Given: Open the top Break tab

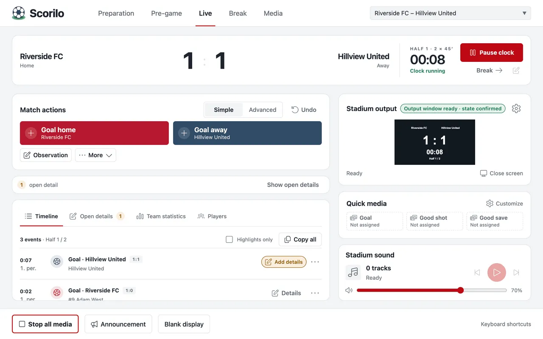Looking at the screenshot, I should 238,13.
